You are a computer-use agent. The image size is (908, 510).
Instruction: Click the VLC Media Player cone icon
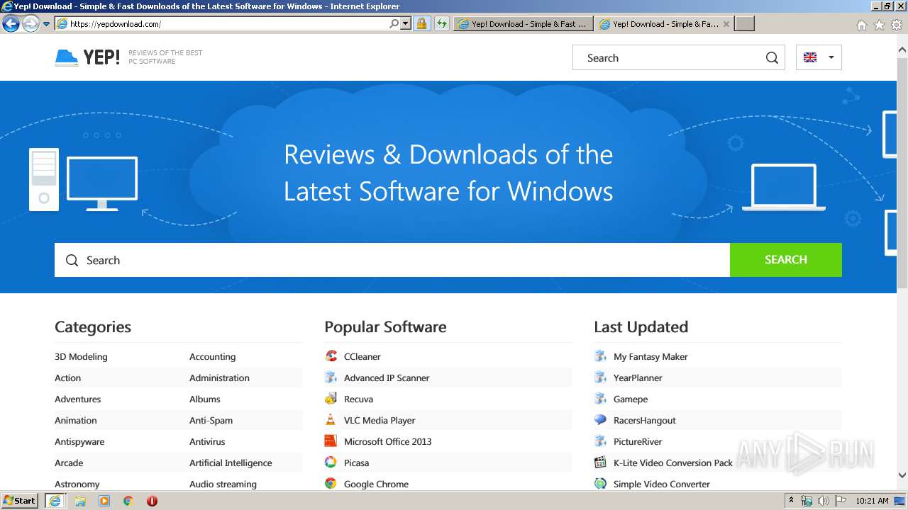pos(331,420)
